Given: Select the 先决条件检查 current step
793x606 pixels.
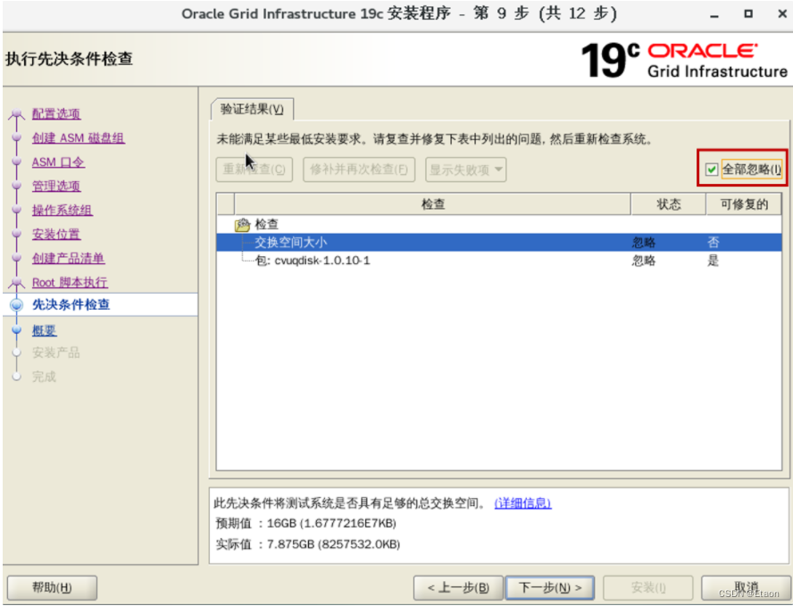Looking at the screenshot, I should click(x=71, y=304).
